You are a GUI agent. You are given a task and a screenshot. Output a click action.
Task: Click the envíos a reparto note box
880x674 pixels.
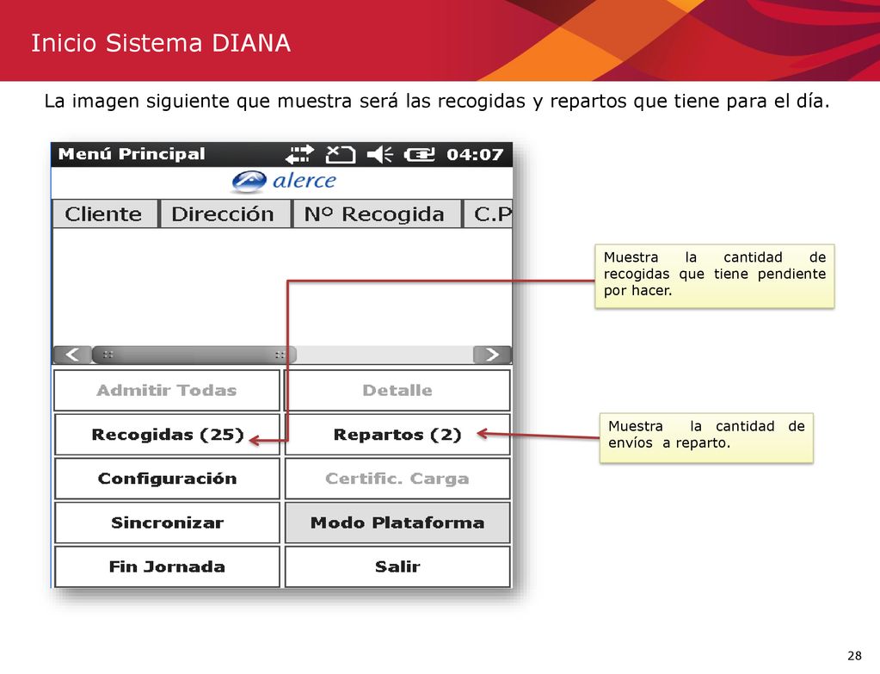pos(706,438)
